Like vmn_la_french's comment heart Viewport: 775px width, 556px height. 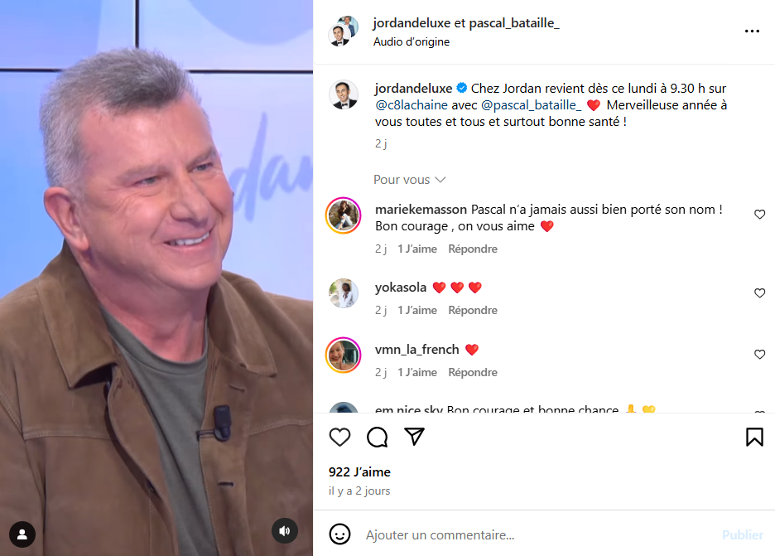(x=759, y=354)
